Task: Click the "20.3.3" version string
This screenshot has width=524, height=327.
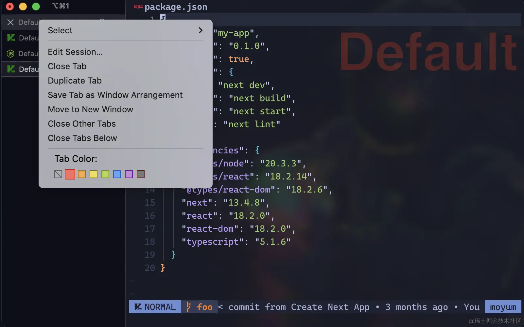Action: 281,163
